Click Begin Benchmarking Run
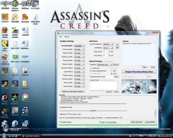This screenshot has height=138, width=173. pyautogui.click(x=139, y=72)
